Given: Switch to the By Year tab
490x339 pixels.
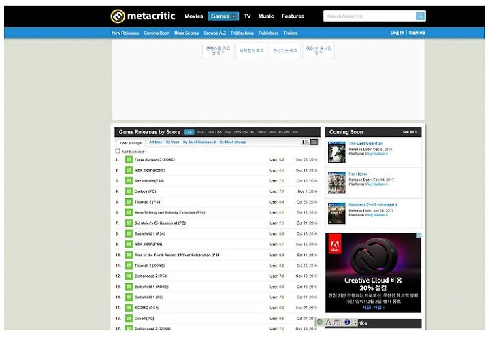Looking at the screenshot, I should 172,142.
